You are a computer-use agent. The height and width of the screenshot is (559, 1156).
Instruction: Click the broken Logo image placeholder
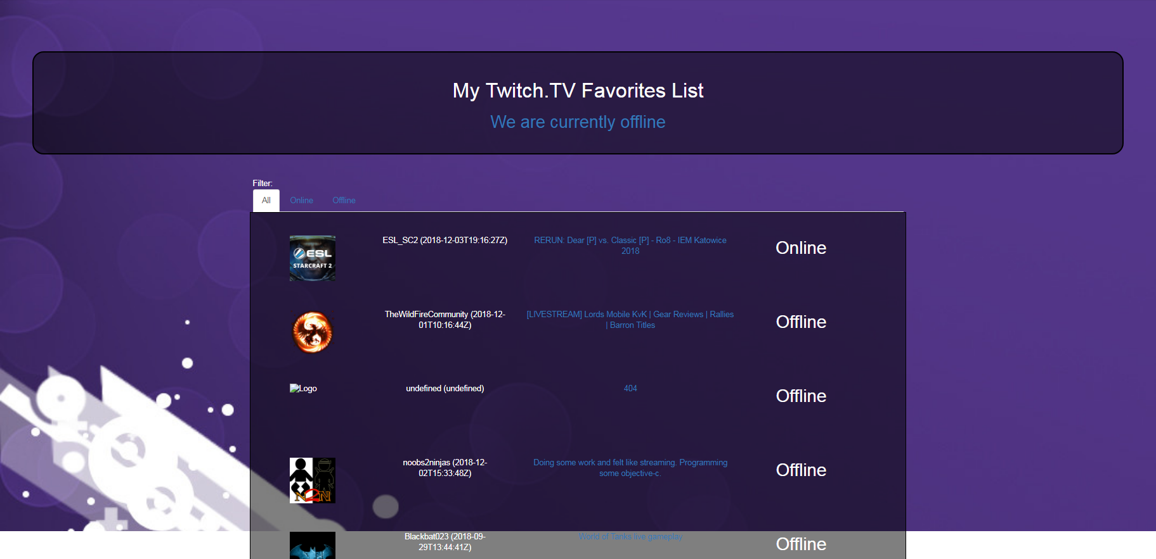point(303,389)
